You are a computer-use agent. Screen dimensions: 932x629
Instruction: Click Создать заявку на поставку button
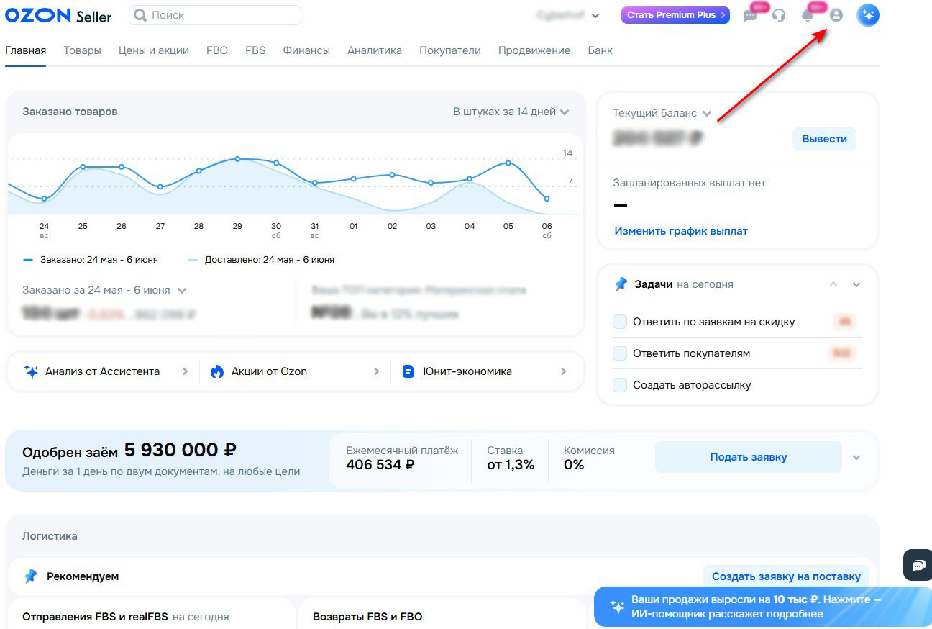click(x=786, y=576)
